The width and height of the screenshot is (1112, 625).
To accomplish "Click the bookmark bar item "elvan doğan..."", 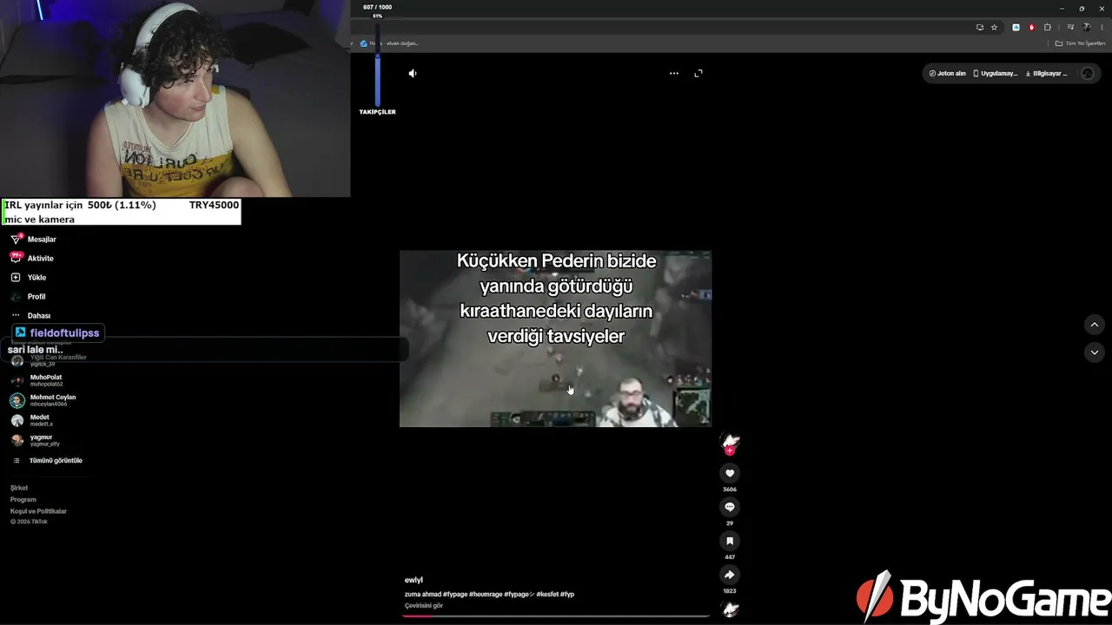I will [390, 43].
